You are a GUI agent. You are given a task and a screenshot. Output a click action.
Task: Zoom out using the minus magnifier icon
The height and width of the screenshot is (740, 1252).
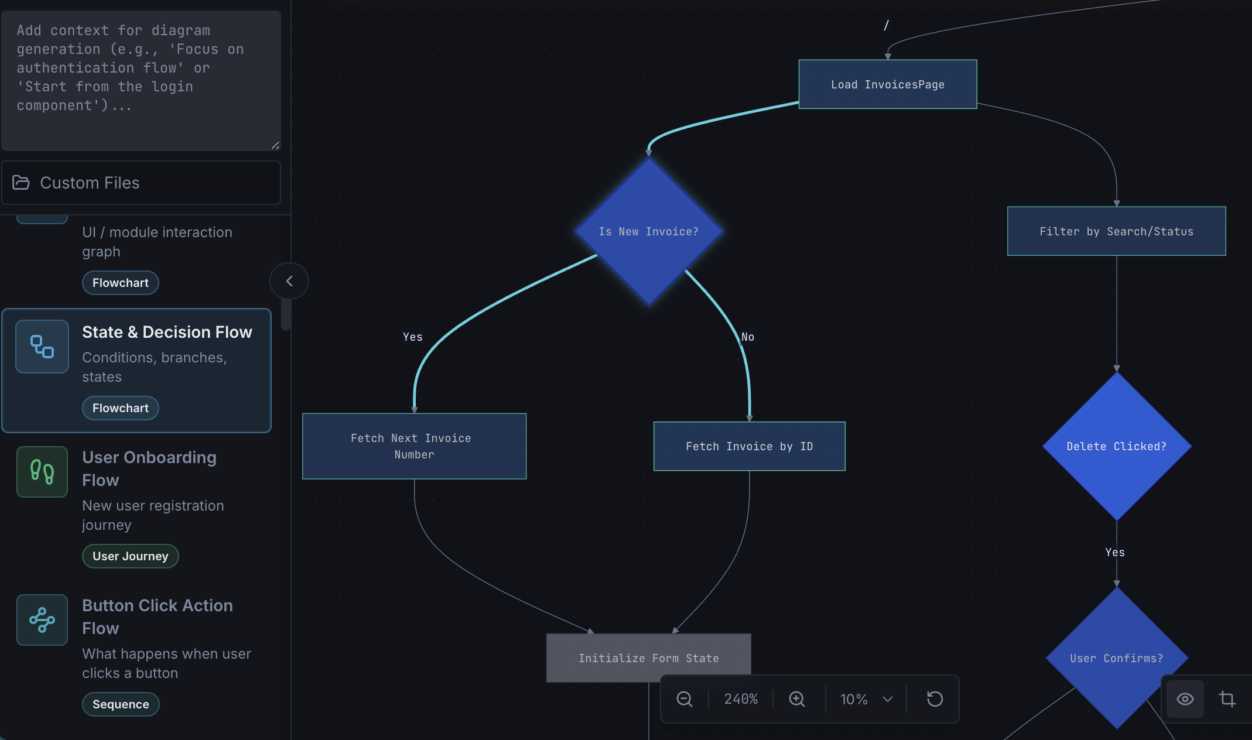(x=685, y=698)
